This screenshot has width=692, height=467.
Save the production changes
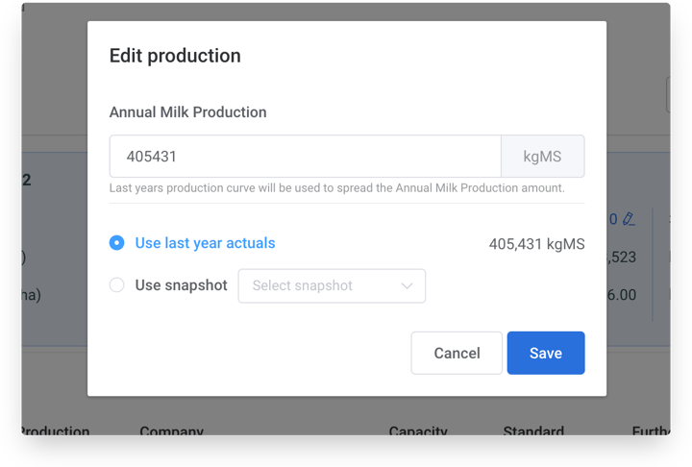546,353
